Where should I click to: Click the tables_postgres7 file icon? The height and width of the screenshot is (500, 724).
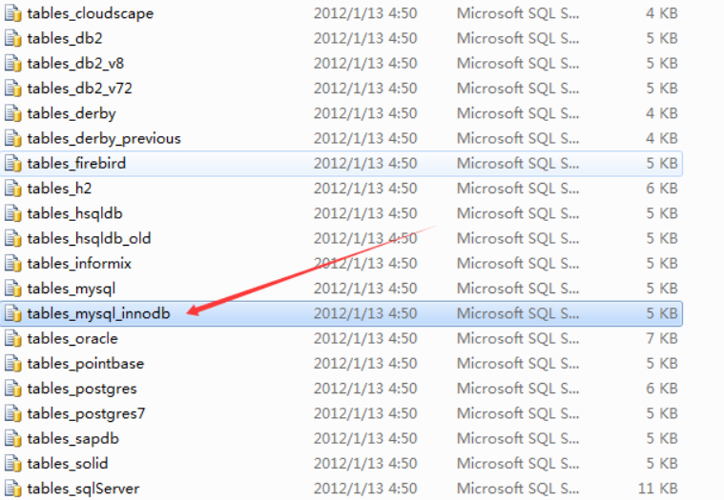(13, 413)
